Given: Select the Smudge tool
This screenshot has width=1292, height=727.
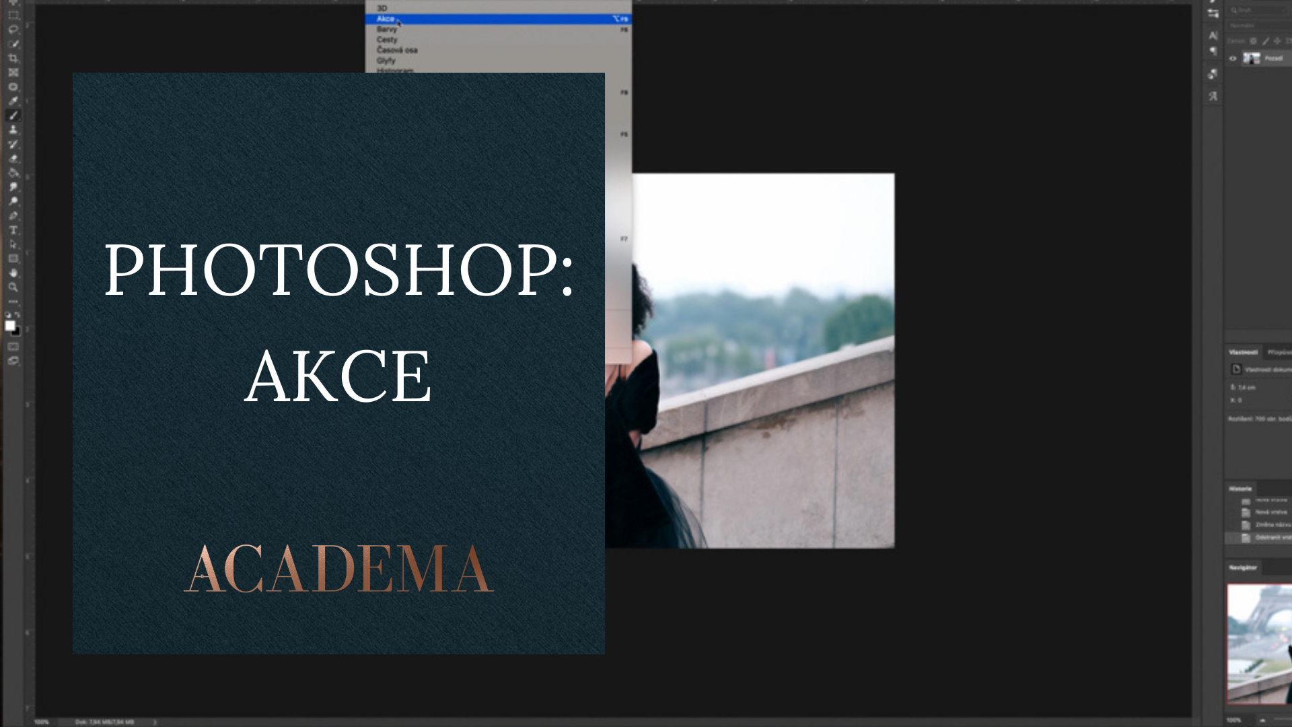Looking at the screenshot, I should point(13,187).
